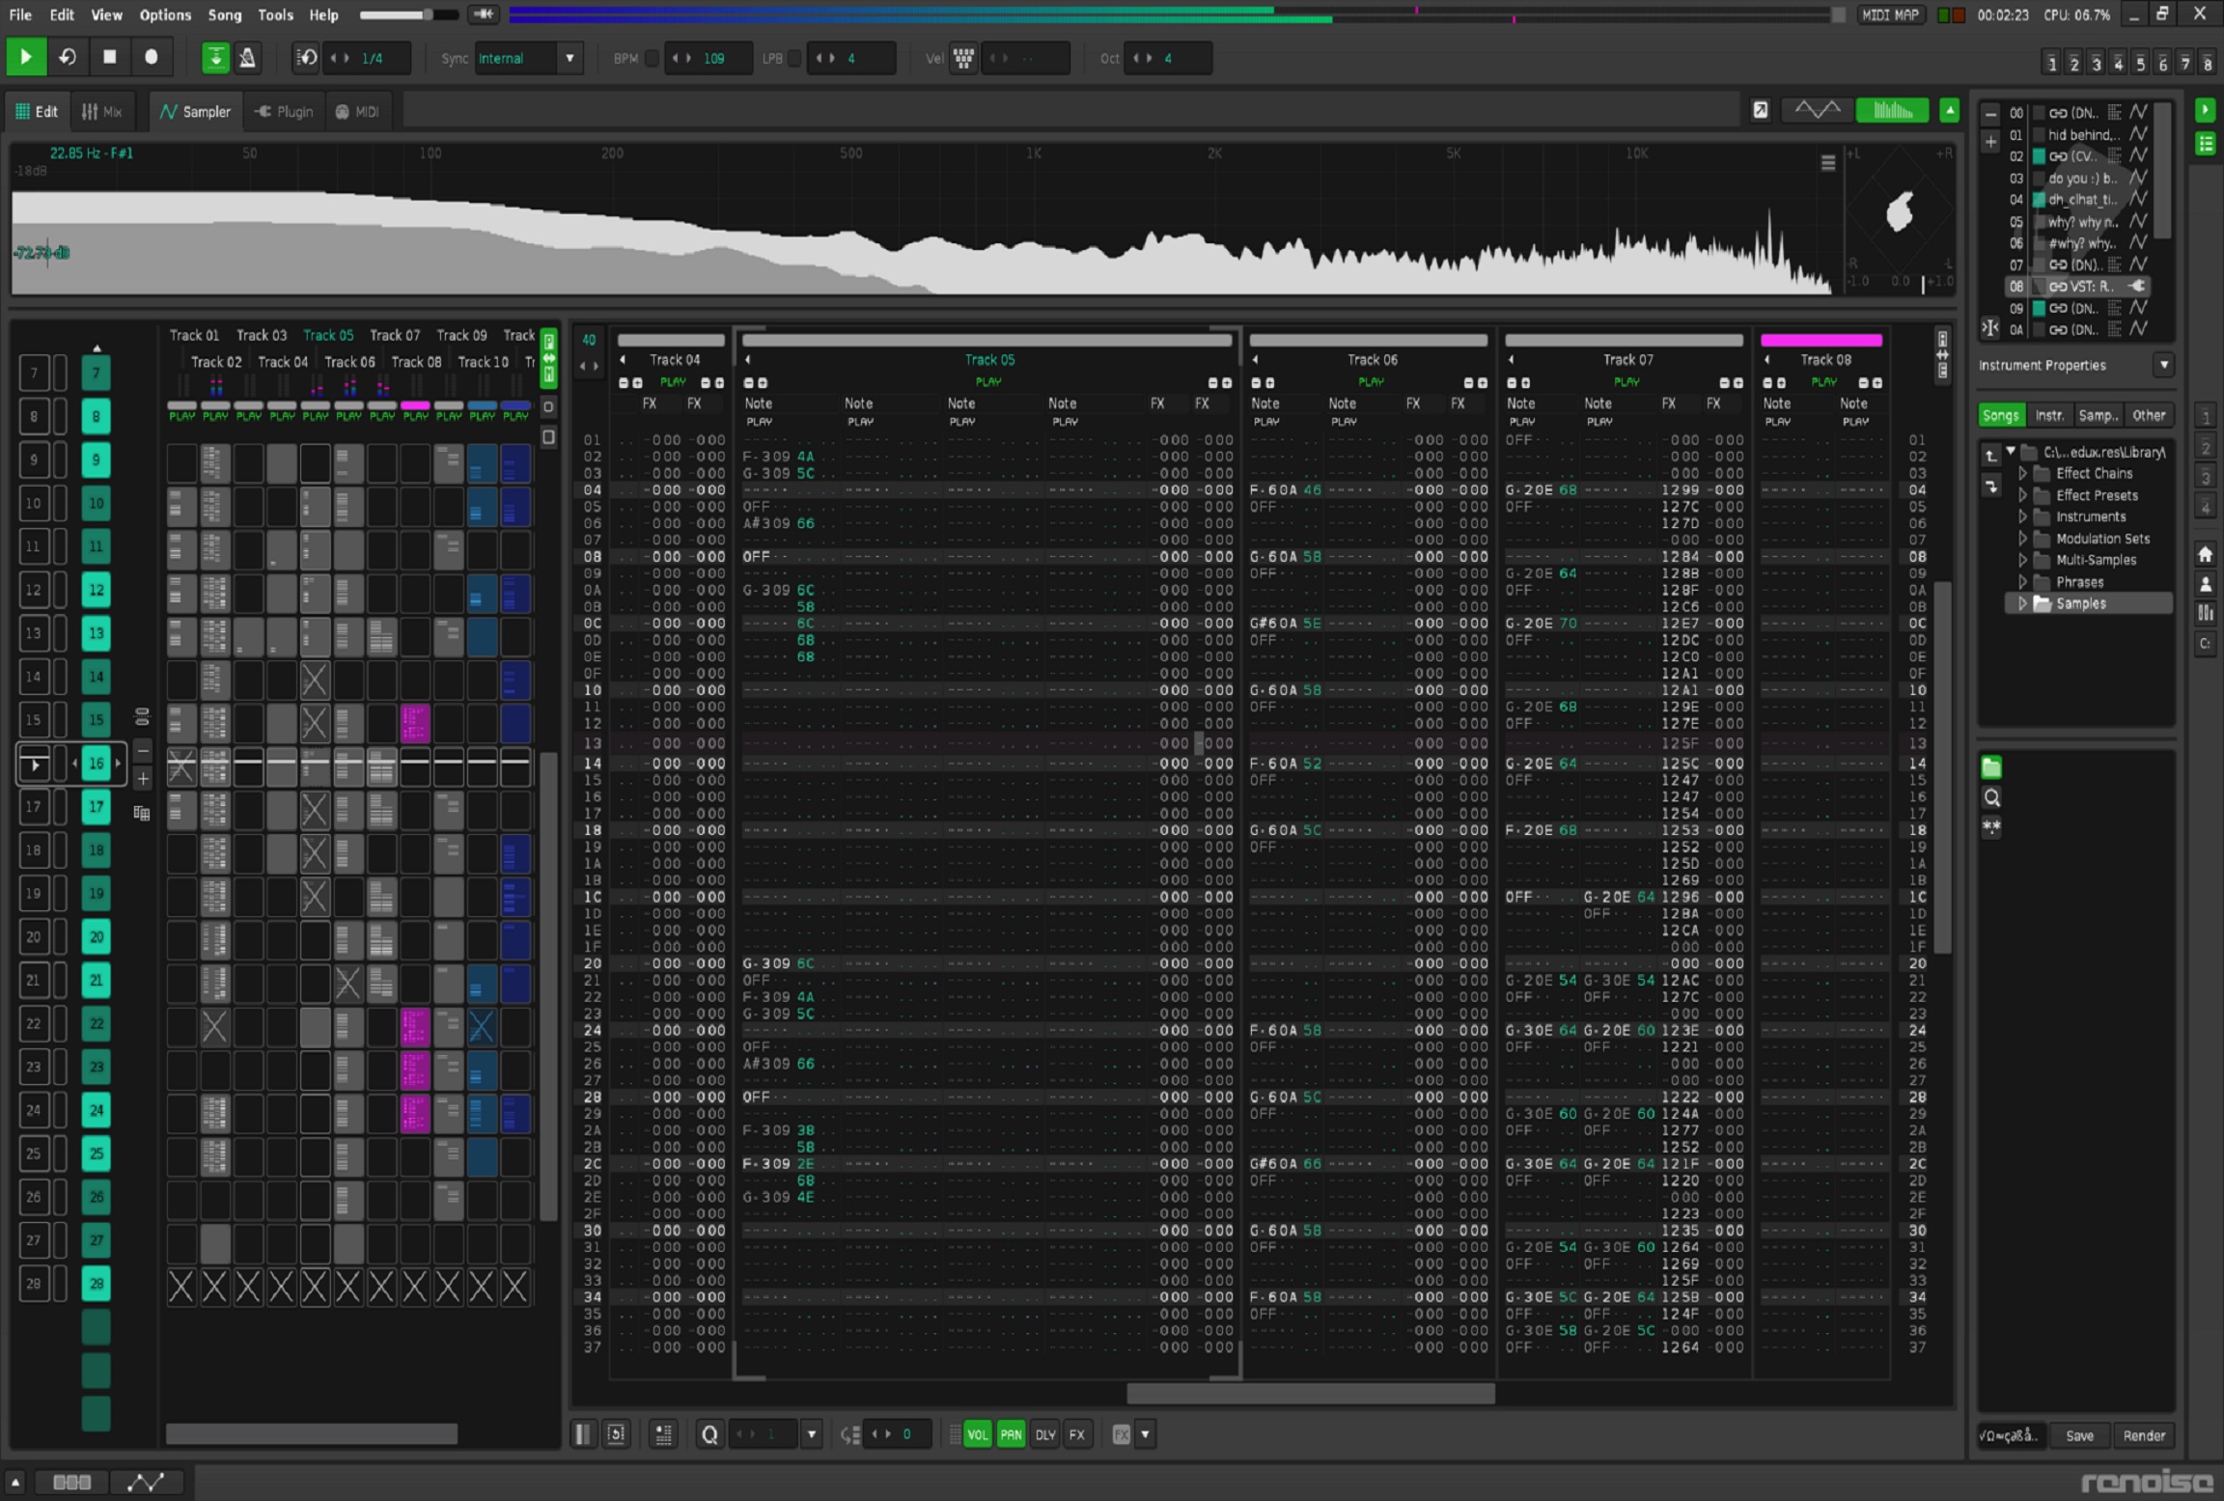Switch to the Mix tab

tap(102, 112)
